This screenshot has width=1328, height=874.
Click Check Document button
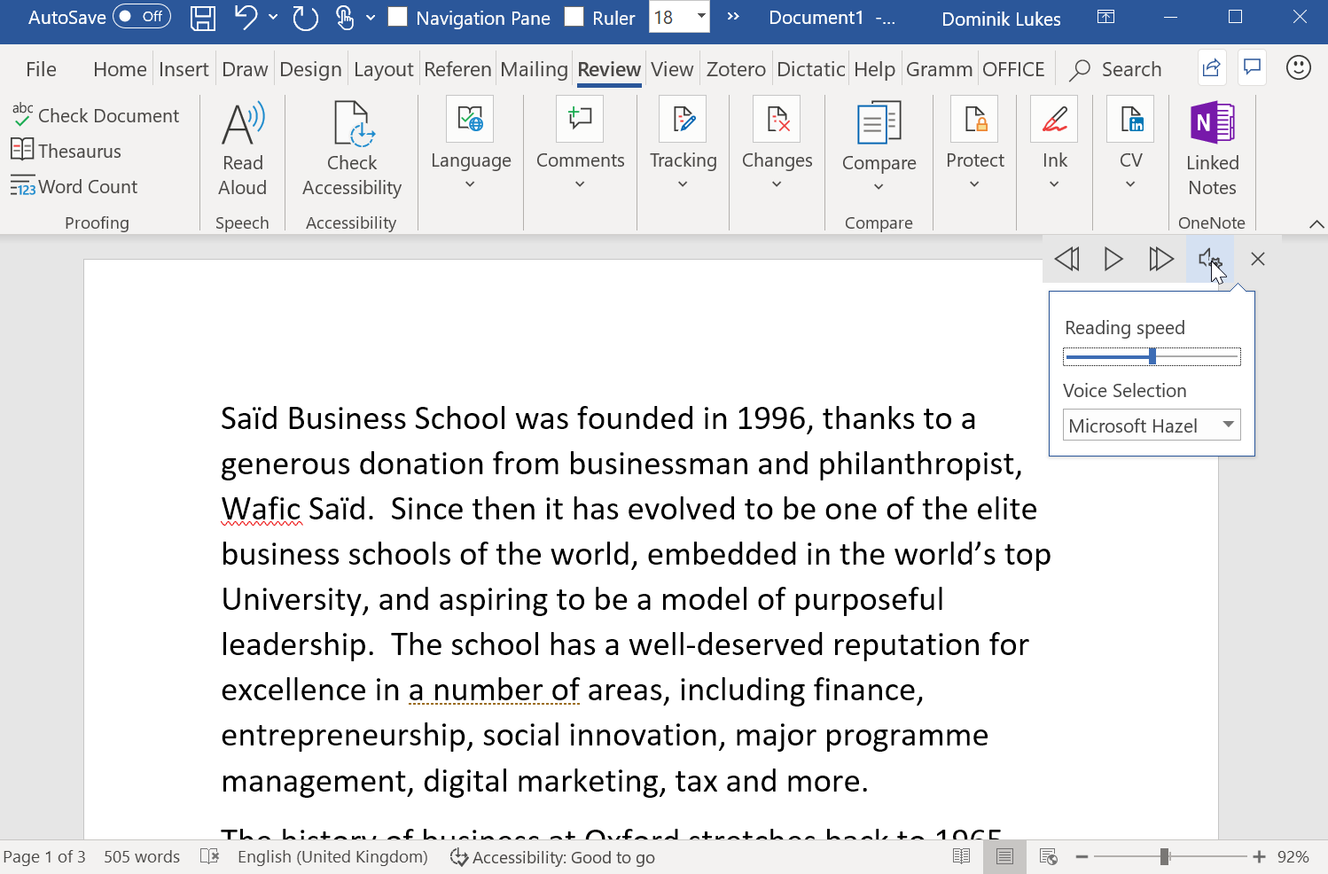(96, 115)
